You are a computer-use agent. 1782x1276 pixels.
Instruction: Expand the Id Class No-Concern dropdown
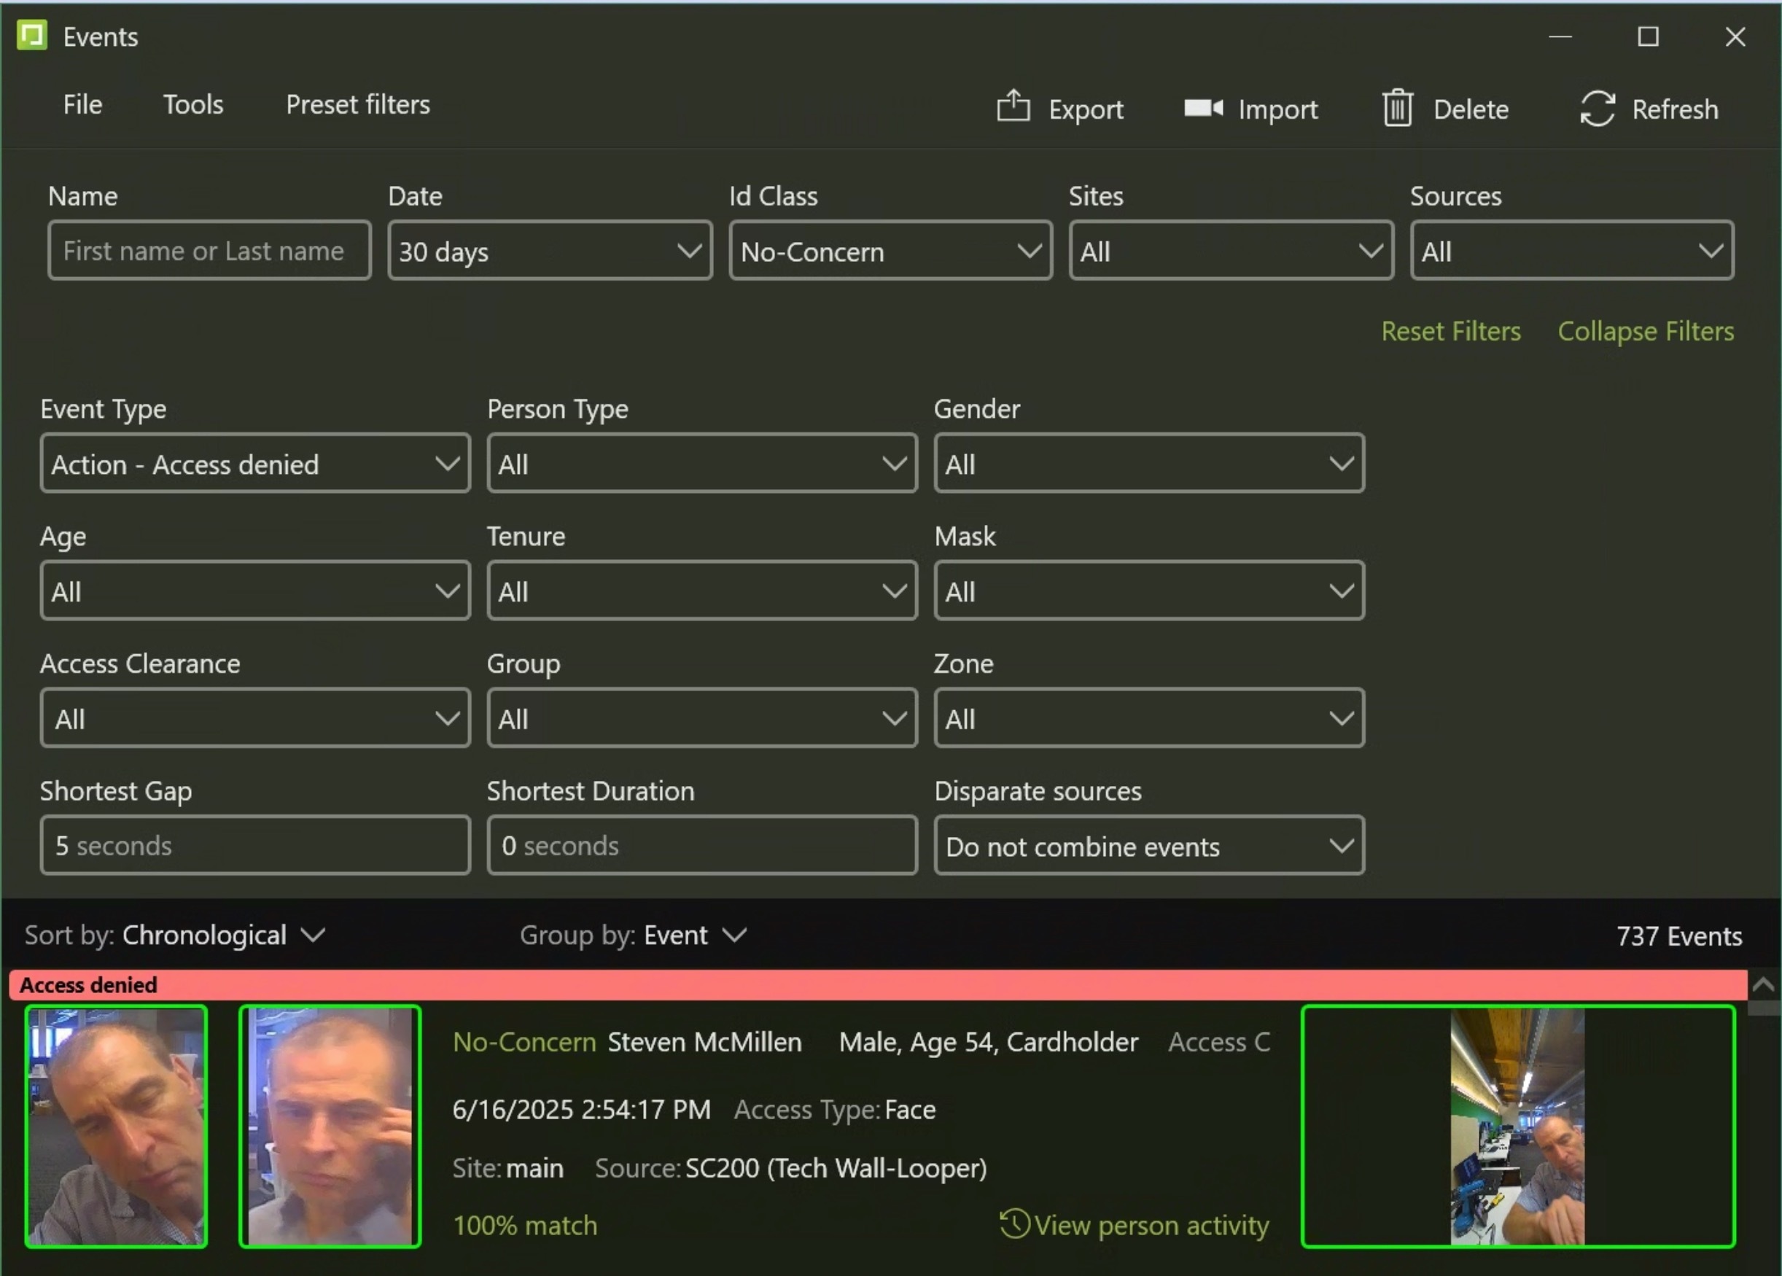point(890,252)
